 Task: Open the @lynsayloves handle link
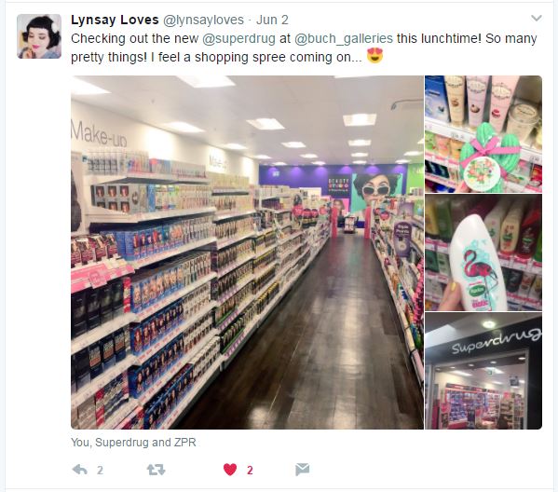[x=203, y=20]
